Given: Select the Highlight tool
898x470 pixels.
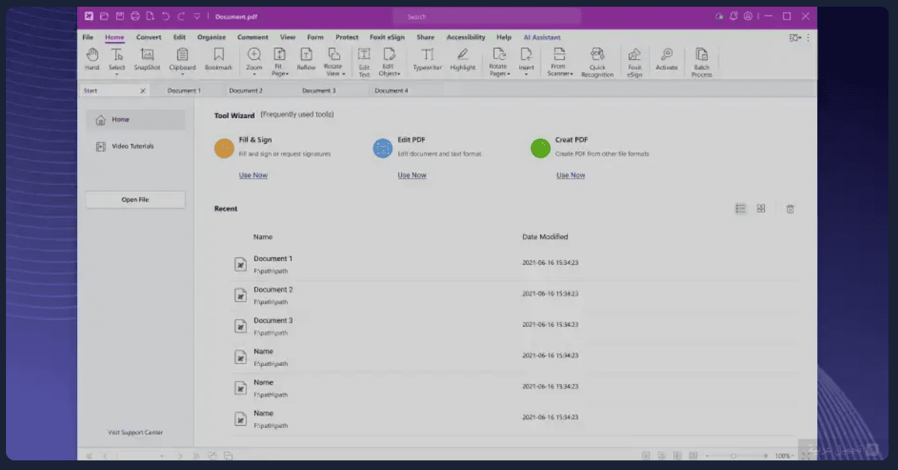Looking at the screenshot, I should [x=463, y=60].
